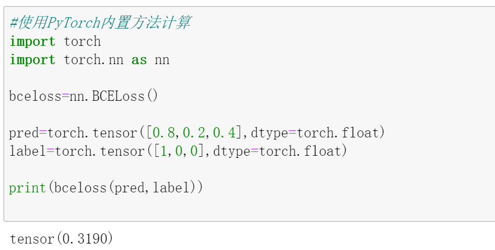Click the value 0.2 in pred tensor
This screenshot has height=250, width=495.
pos(194,133)
